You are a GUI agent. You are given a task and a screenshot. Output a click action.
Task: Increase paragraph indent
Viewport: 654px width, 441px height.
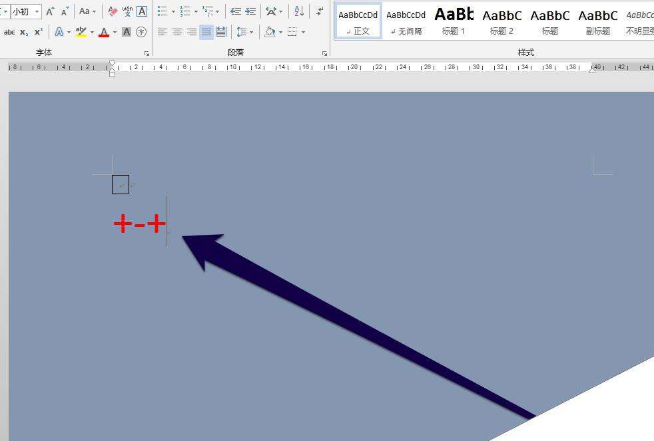tap(250, 12)
